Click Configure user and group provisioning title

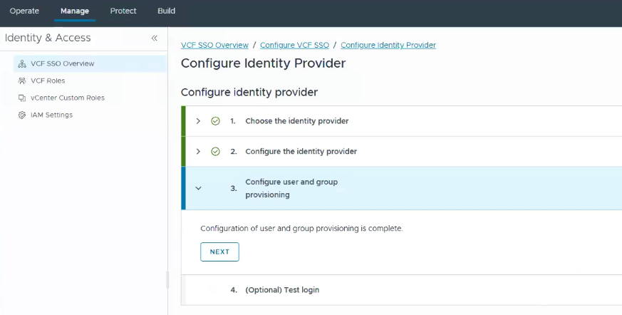tap(291, 188)
